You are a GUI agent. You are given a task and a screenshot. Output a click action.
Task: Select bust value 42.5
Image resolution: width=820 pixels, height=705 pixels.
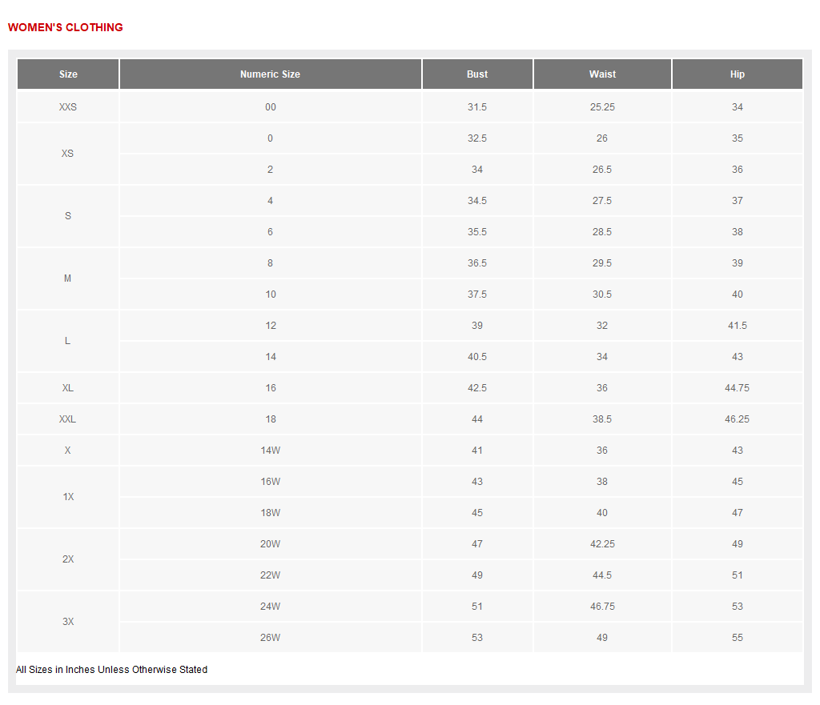477,388
